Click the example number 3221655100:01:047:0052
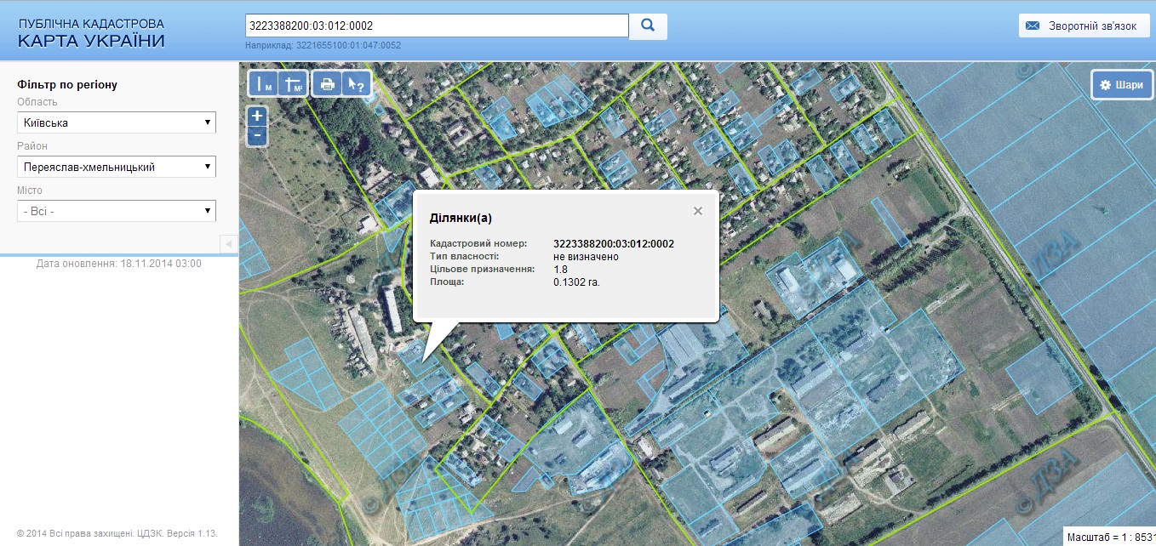1156x546 pixels. (x=349, y=46)
